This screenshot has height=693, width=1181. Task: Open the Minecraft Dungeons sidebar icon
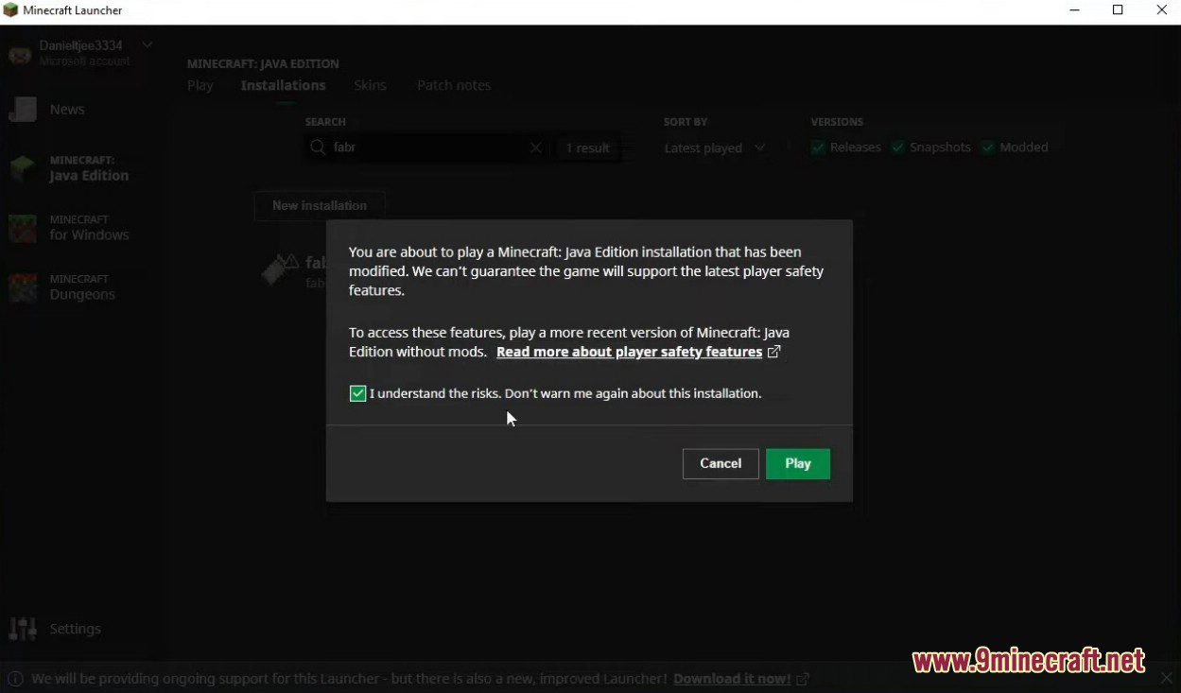point(23,287)
